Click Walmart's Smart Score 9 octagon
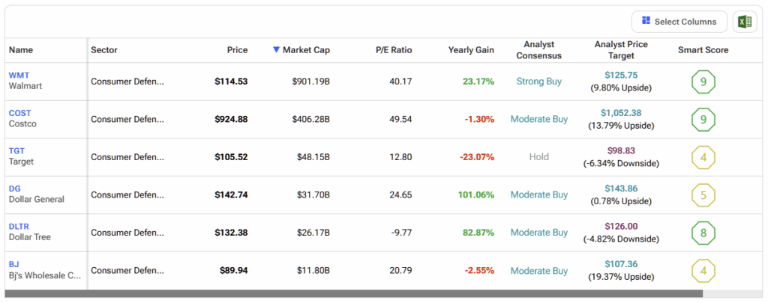The image size is (768, 303). point(703,82)
